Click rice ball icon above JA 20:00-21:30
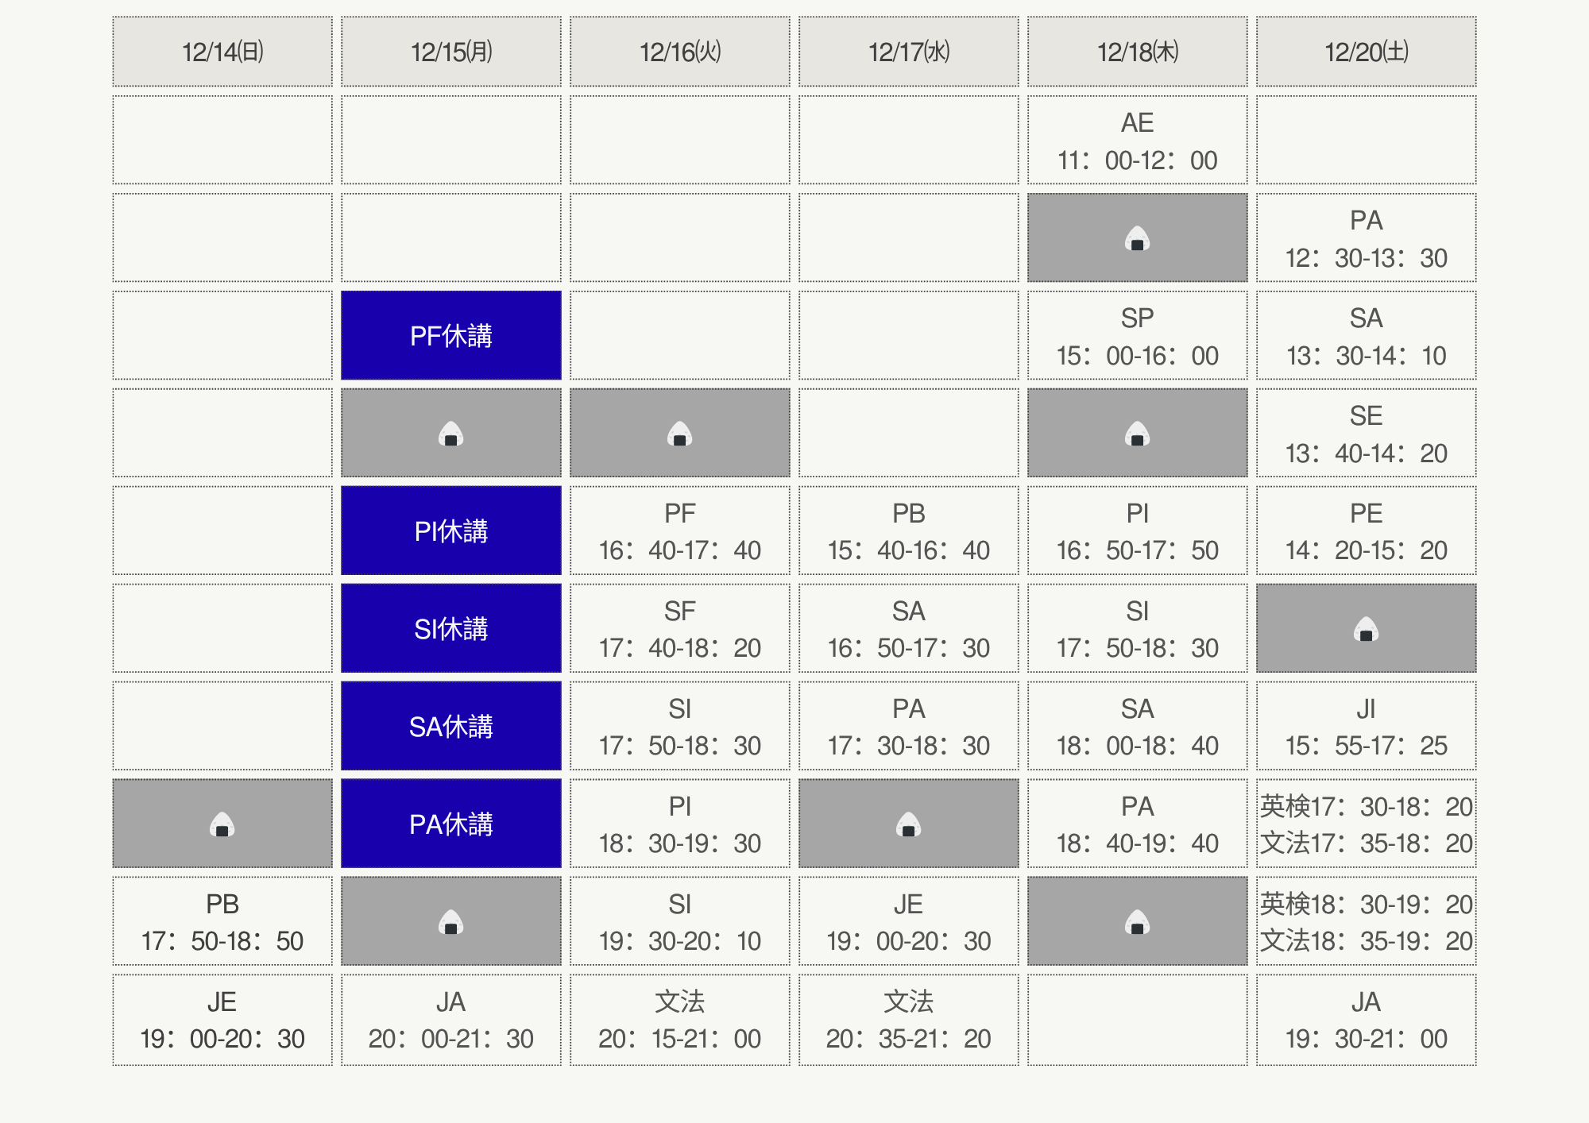The height and width of the screenshot is (1123, 1589). coord(450,921)
